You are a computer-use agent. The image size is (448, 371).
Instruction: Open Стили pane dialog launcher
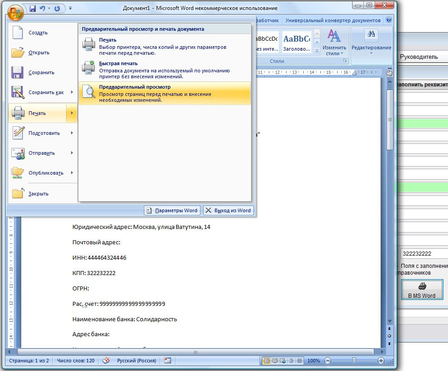345,61
